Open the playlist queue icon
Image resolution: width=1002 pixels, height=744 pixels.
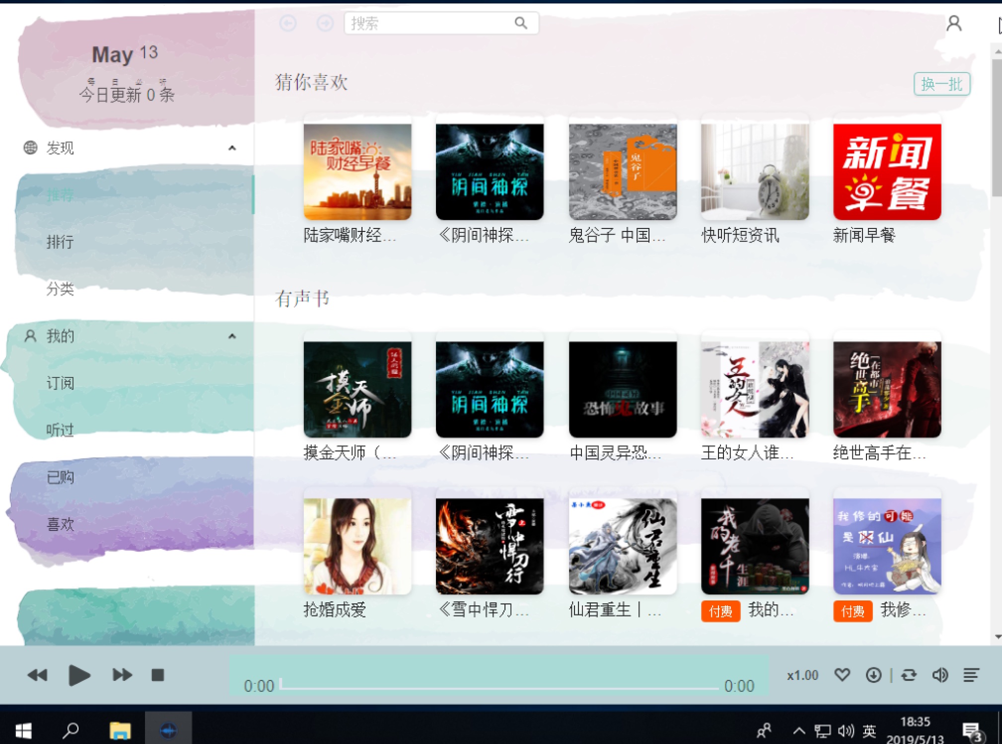click(971, 675)
